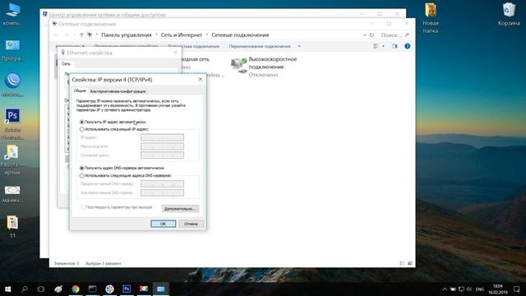Click the 'Основной шлюз' input field
The image size is (526, 296).
coord(163,155)
